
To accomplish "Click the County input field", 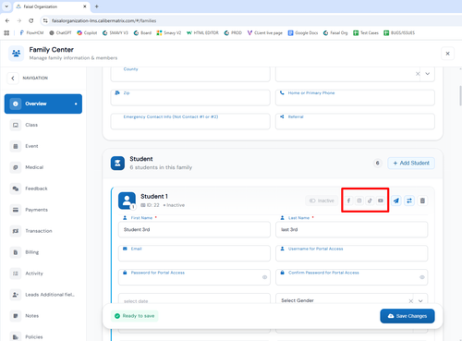I will point(190,74).
